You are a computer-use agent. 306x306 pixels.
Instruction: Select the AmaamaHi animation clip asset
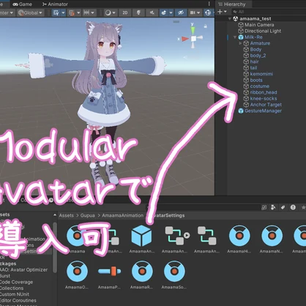click(239, 239)
